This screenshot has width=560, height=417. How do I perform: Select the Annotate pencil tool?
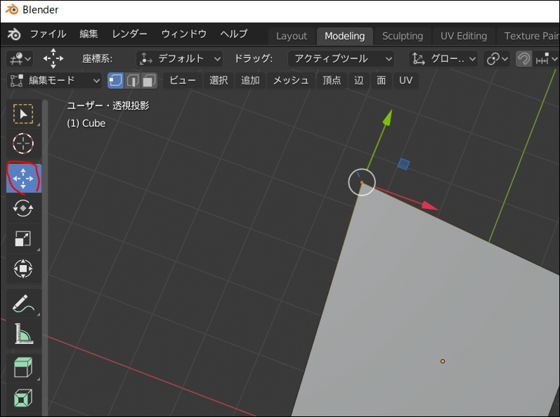coord(24,303)
